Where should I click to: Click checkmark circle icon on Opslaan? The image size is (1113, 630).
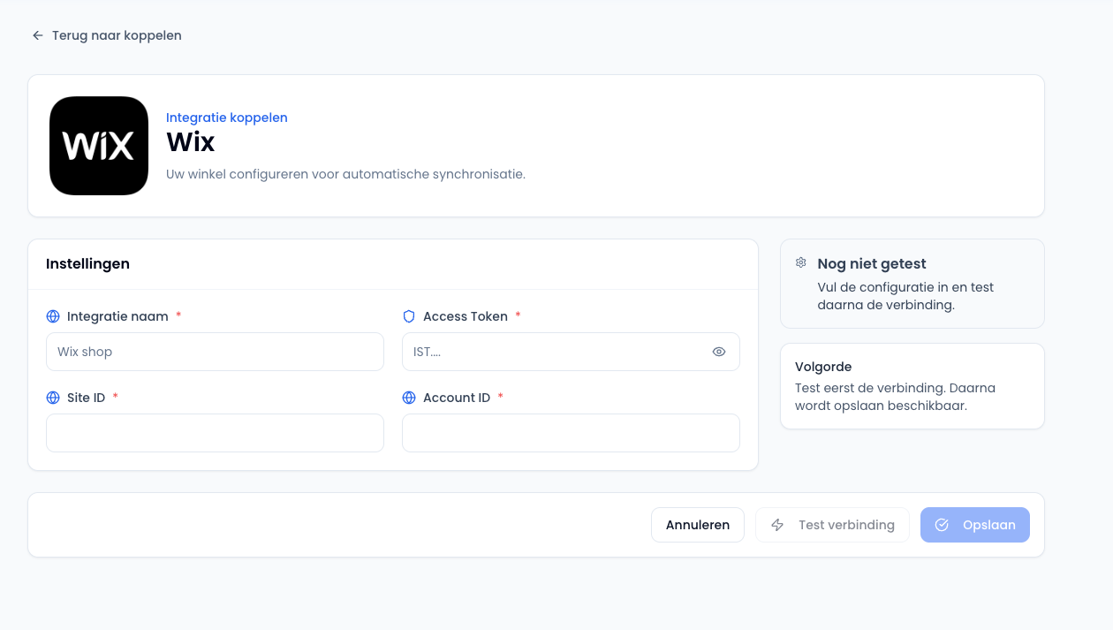coord(942,525)
